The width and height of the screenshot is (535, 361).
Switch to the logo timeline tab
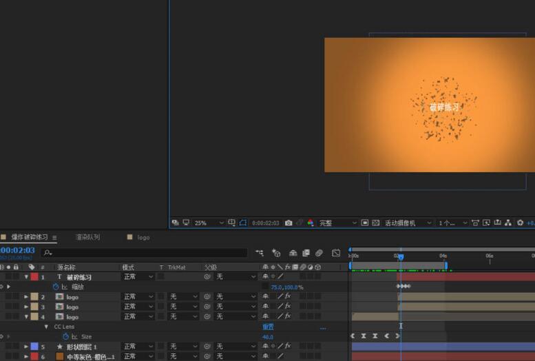143,238
